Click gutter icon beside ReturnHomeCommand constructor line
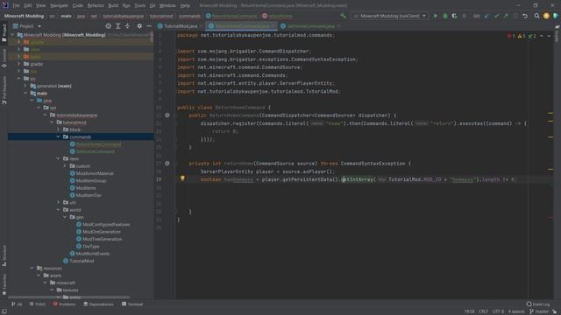561x315 pixels. (167, 115)
